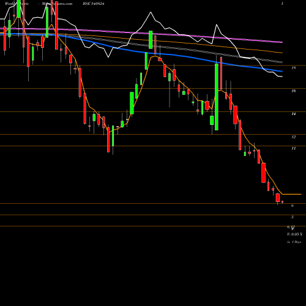The image size is (306, 306).
Task: Click the price axis label 11
Action: pyautogui.click(x=294, y=149)
